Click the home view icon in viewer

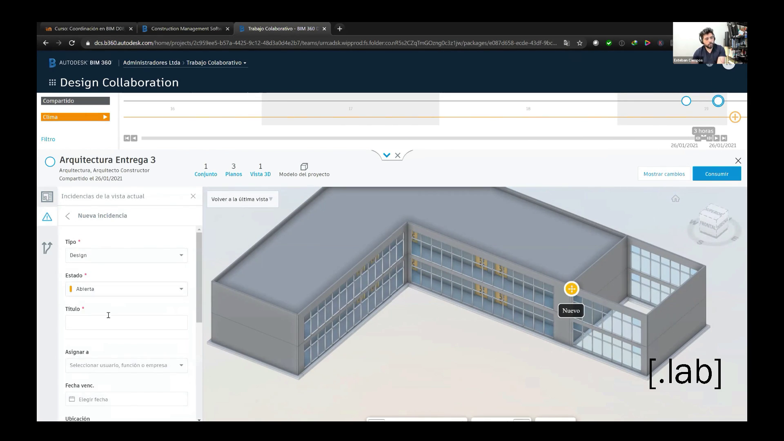[x=675, y=199]
